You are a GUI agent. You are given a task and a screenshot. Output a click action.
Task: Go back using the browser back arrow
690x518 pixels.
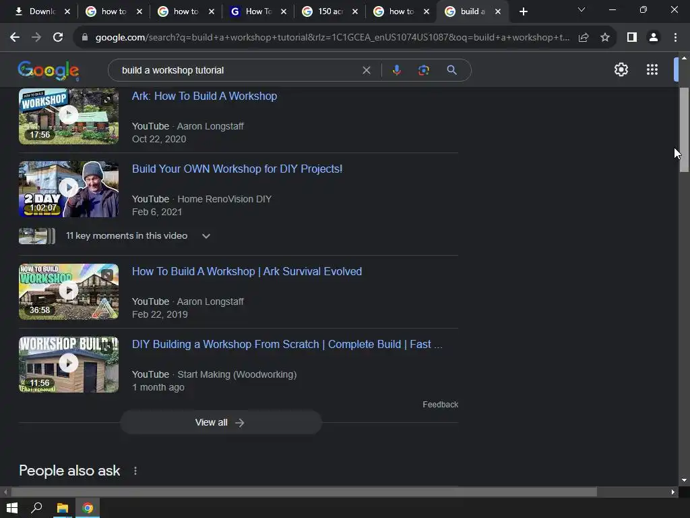15,38
